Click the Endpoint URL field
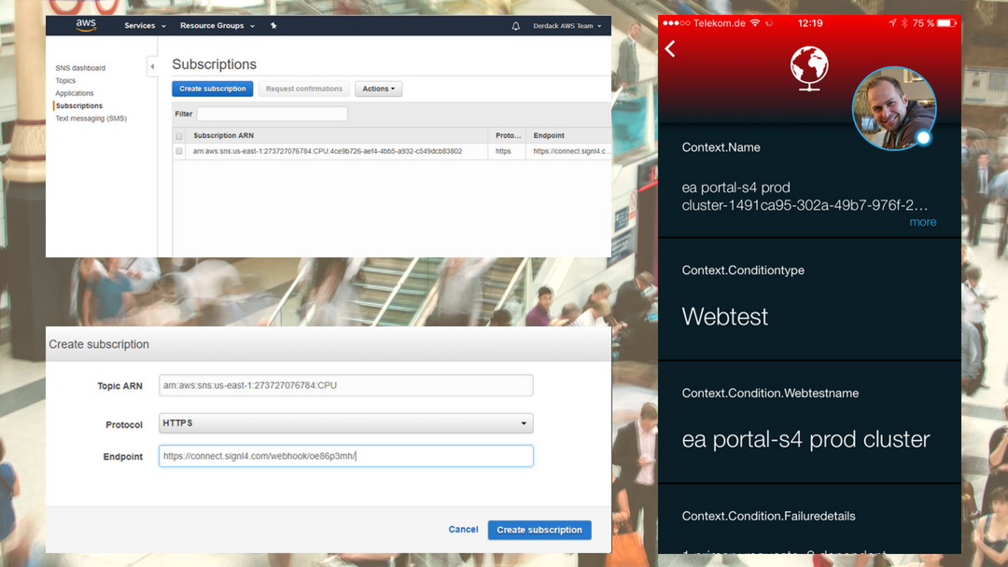 tap(346, 456)
